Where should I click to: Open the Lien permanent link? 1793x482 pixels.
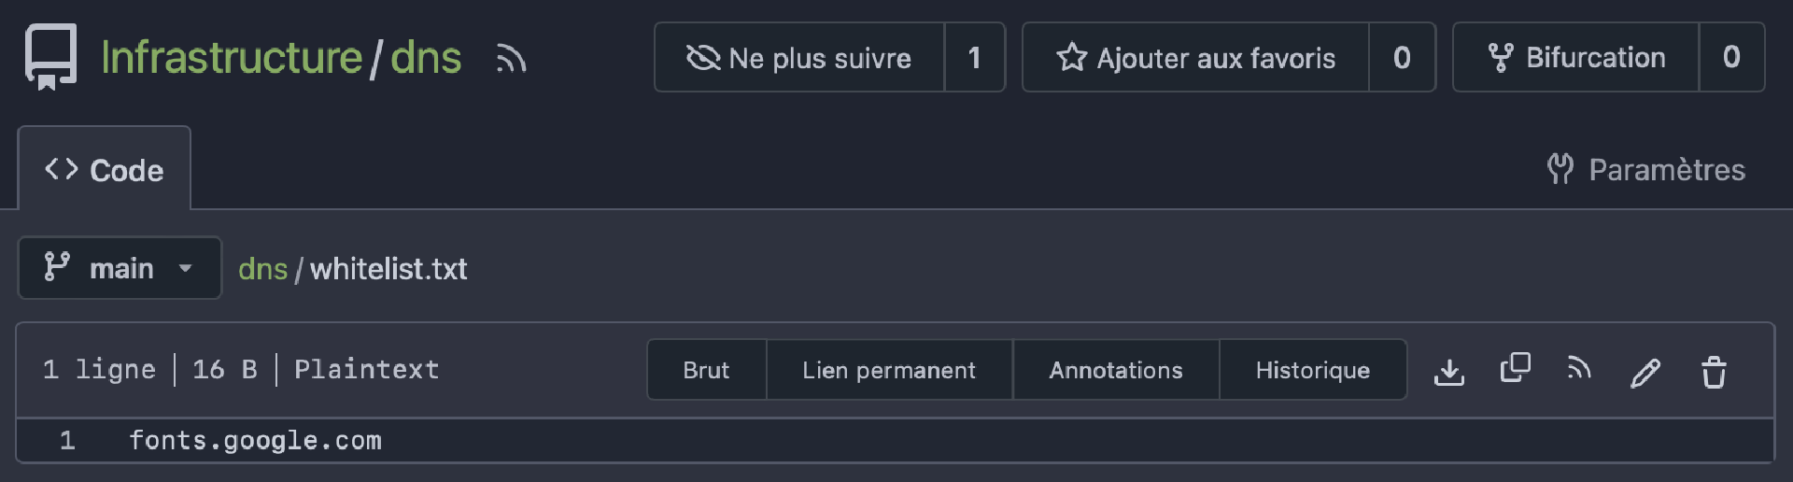[x=889, y=370]
